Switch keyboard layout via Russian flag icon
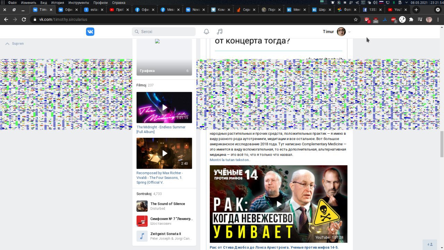444x250 pixels. pyautogui.click(x=381, y=2)
